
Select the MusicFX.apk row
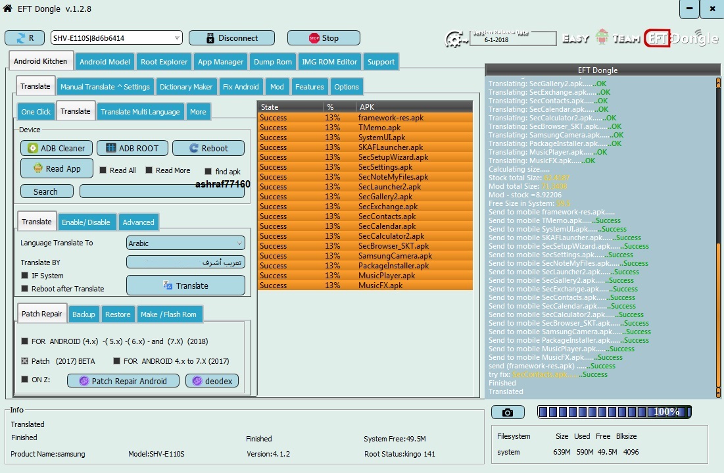[365, 286]
